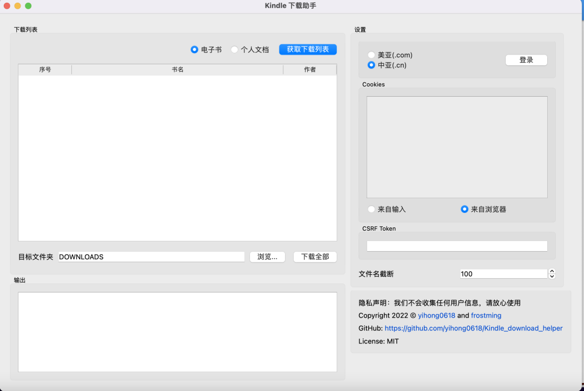The width and height of the screenshot is (584, 391).
Task: Click the License: MIT text
Action: [379, 341]
